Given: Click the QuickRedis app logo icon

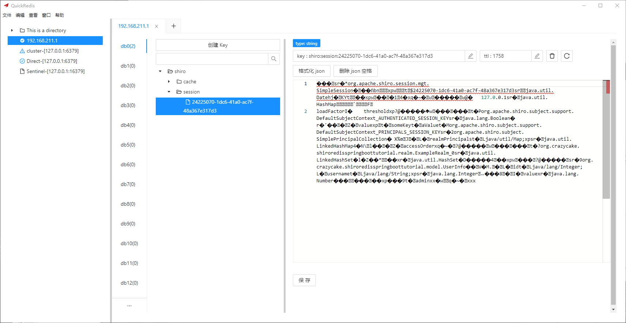Looking at the screenshot, I should tap(6, 5).
